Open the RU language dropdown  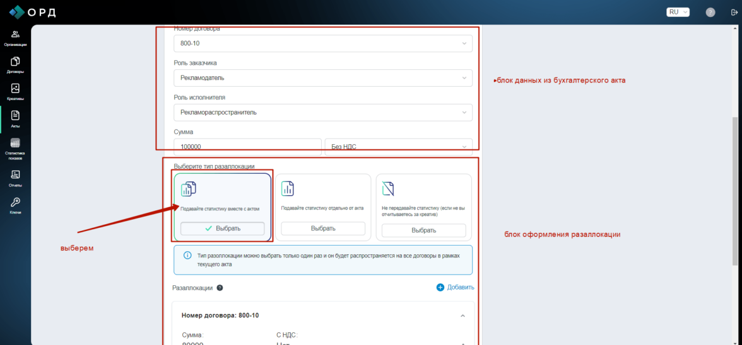(x=678, y=12)
